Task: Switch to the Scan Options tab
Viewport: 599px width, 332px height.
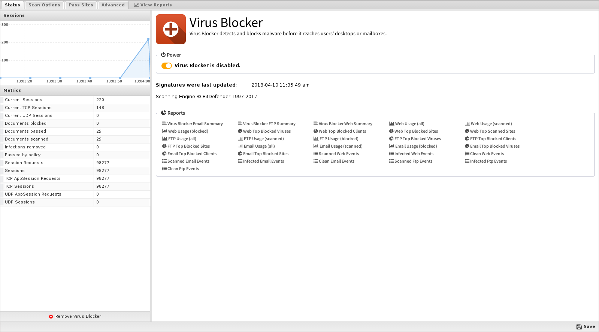Action: [x=44, y=5]
